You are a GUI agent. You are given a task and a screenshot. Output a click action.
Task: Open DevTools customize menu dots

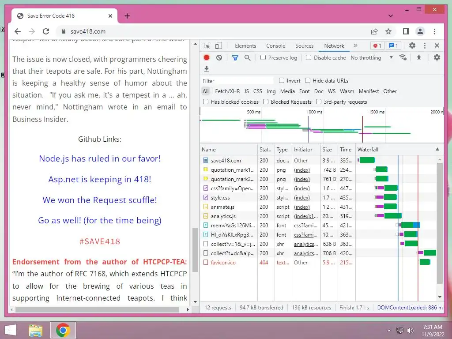(425, 45)
